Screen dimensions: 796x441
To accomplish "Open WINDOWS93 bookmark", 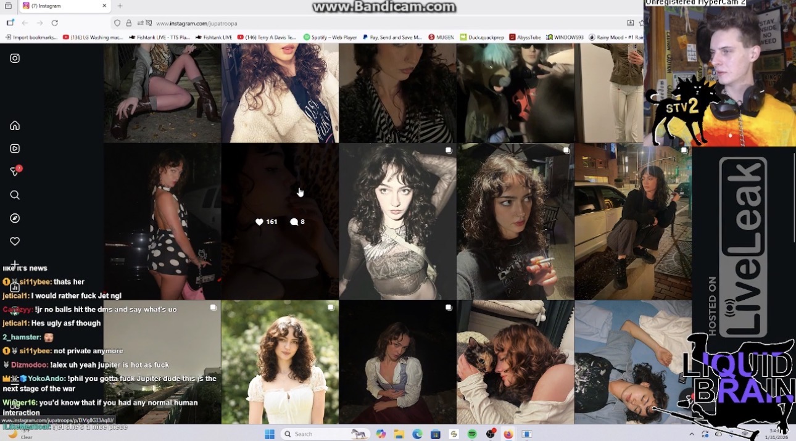I will [x=565, y=38].
